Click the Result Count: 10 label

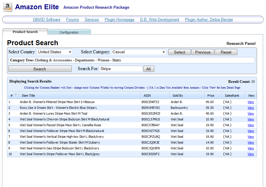(x=241, y=82)
